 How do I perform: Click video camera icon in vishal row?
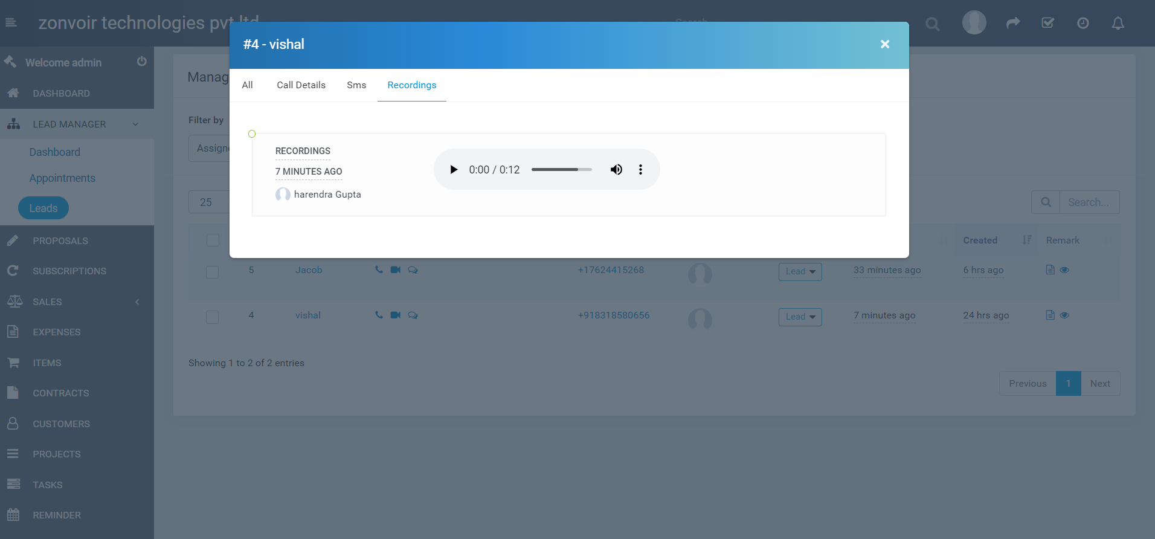[396, 315]
